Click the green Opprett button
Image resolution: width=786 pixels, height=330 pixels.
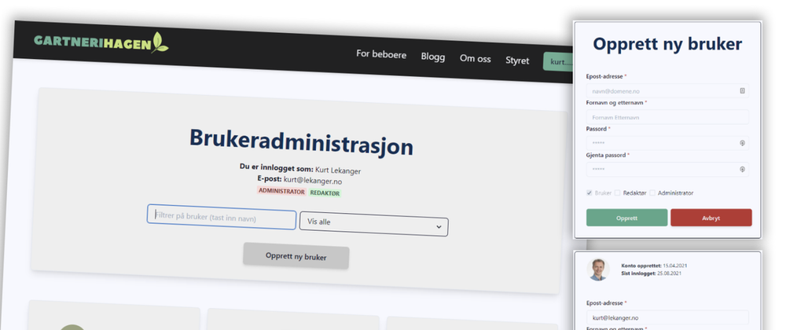tap(626, 218)
